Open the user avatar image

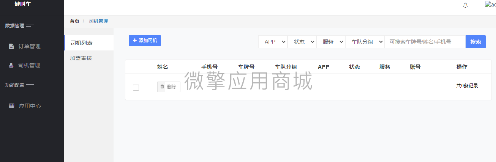[x=490, y=4]
